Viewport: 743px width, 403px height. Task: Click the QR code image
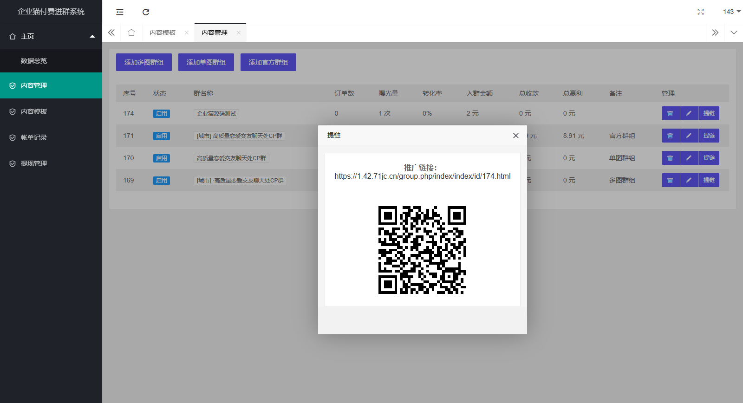(422, 250)
